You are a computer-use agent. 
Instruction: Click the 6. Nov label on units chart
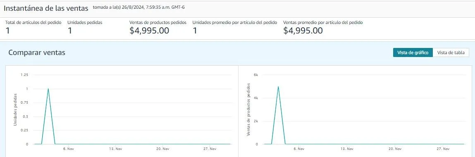coord(69,148)
